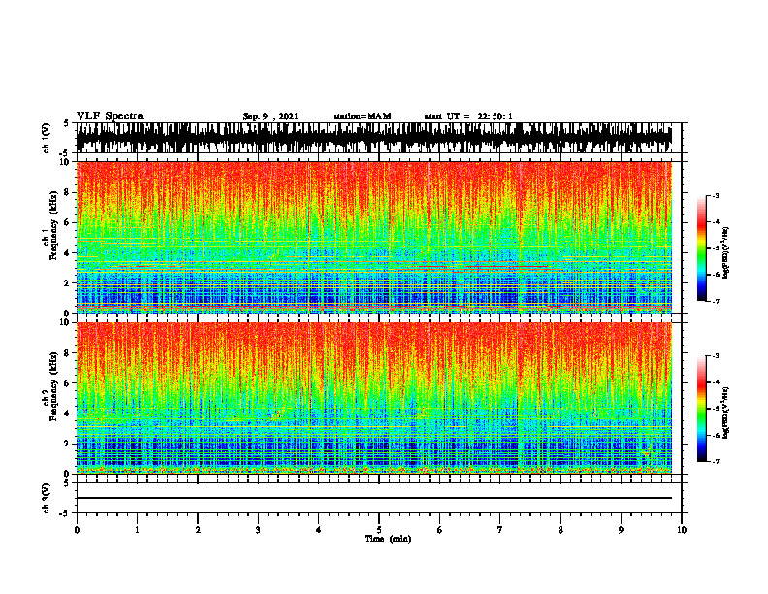Click time axis tick label 7
Screen dimensions: 768x594
[x=500, y=530]
